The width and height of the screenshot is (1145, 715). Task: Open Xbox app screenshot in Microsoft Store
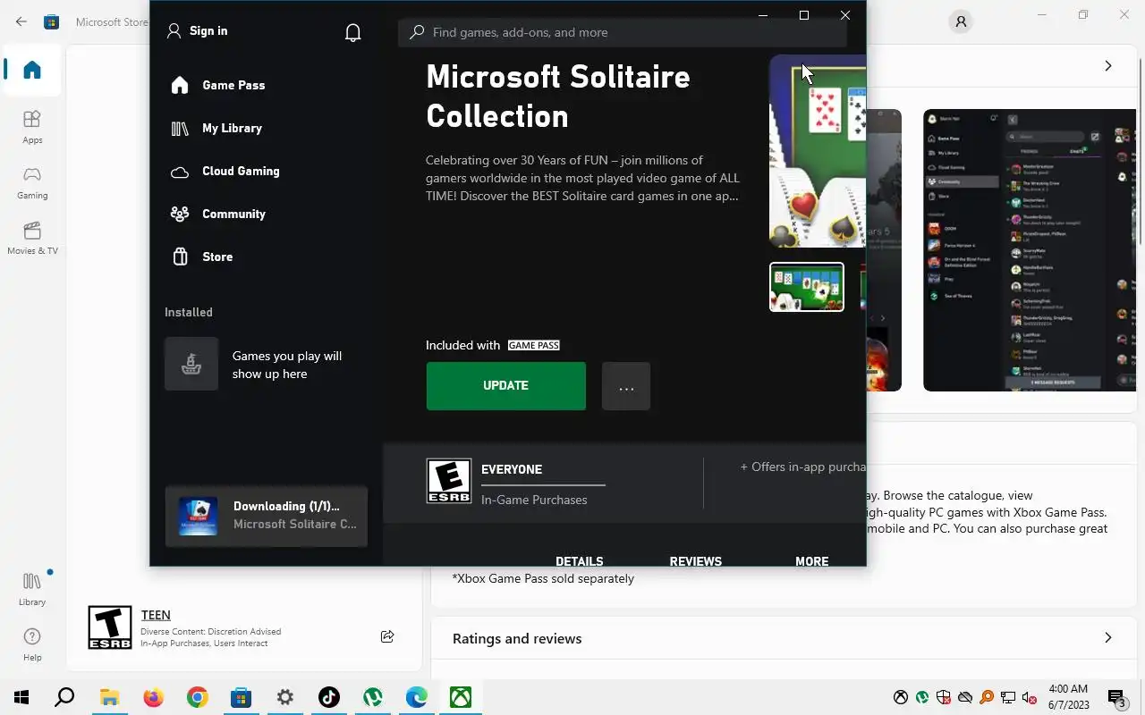pyautogui.click(x=1030, y=250)
